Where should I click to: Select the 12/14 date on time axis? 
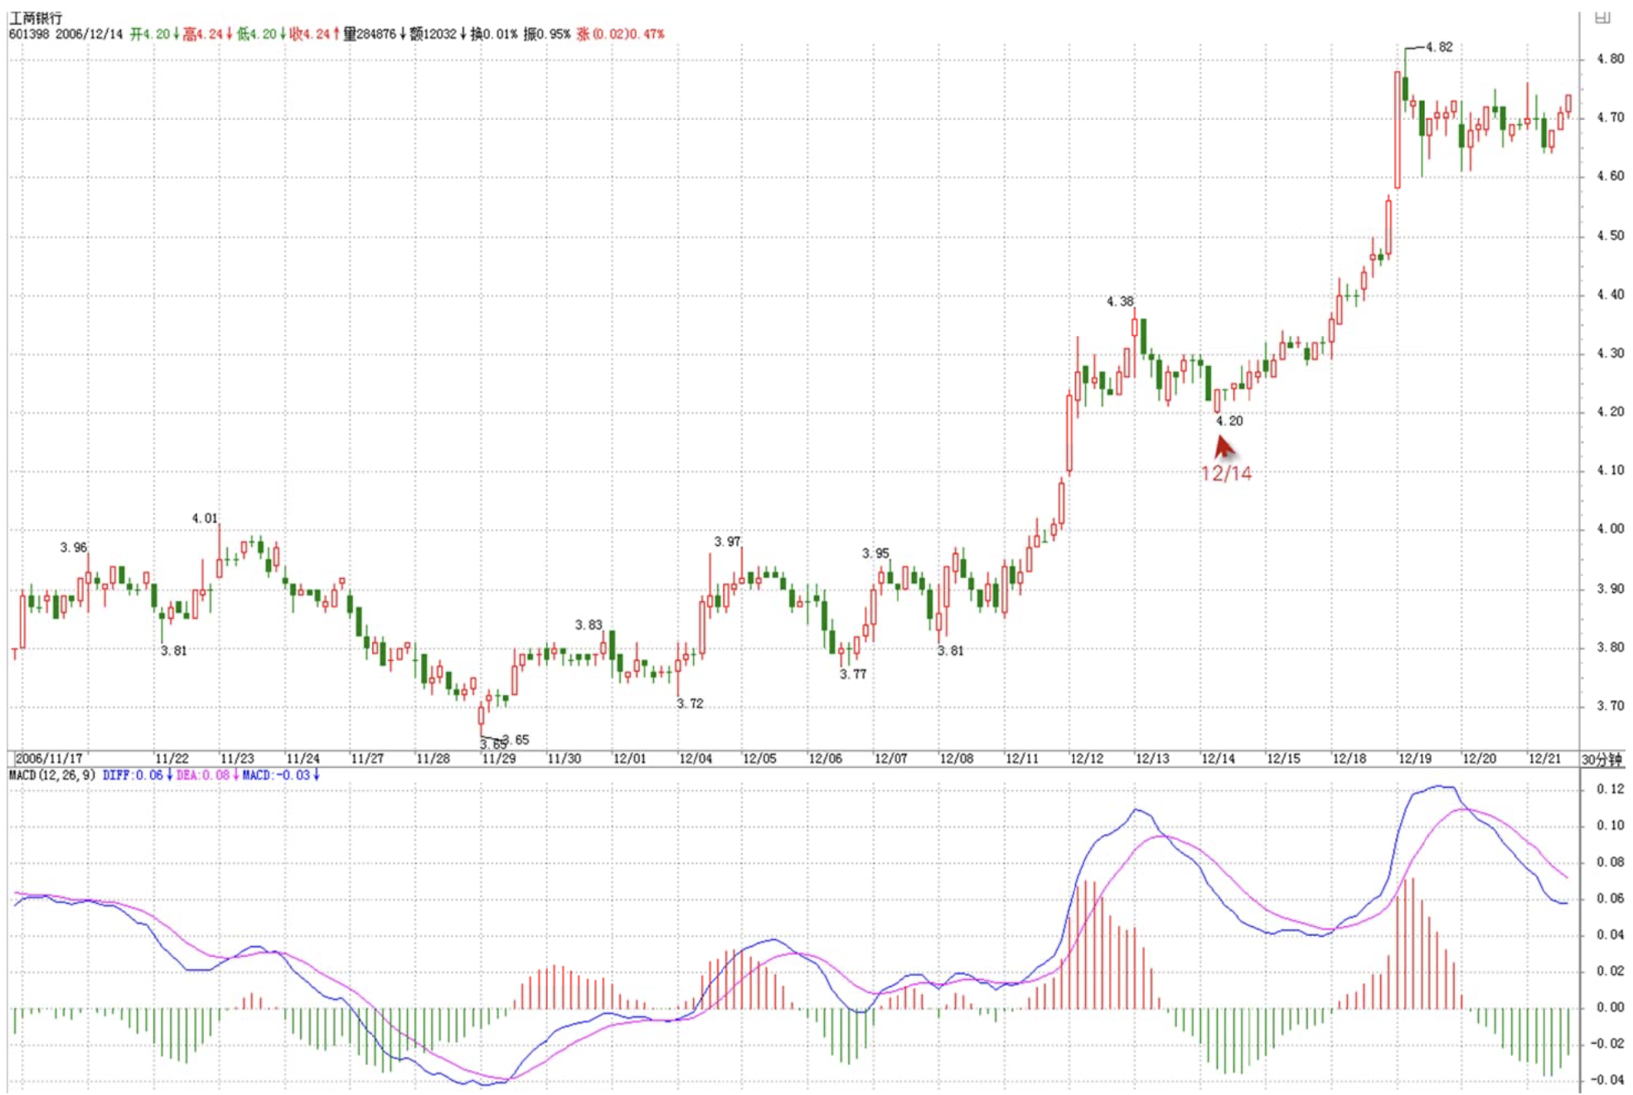(1217, 759)
